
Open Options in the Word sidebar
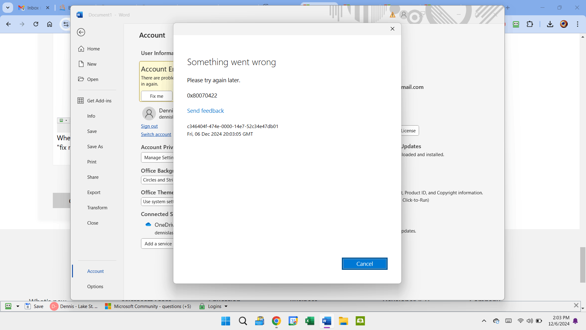95,287
